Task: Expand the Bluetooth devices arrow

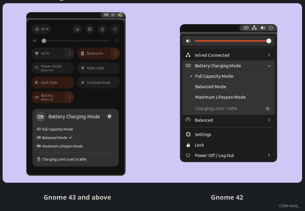Action: click(115, 53)
